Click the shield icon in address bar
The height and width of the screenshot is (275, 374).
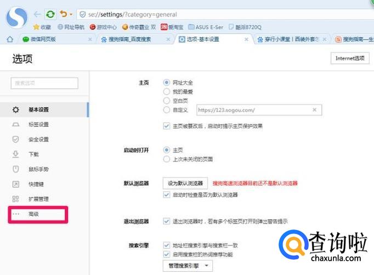82,15
